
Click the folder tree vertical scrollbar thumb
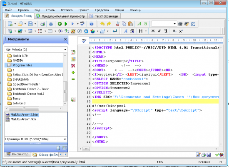(x=65, y=91)
